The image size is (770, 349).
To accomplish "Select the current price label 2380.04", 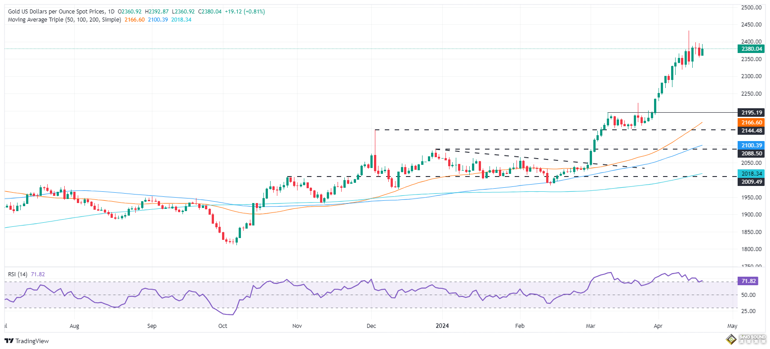I will [751, 49].
